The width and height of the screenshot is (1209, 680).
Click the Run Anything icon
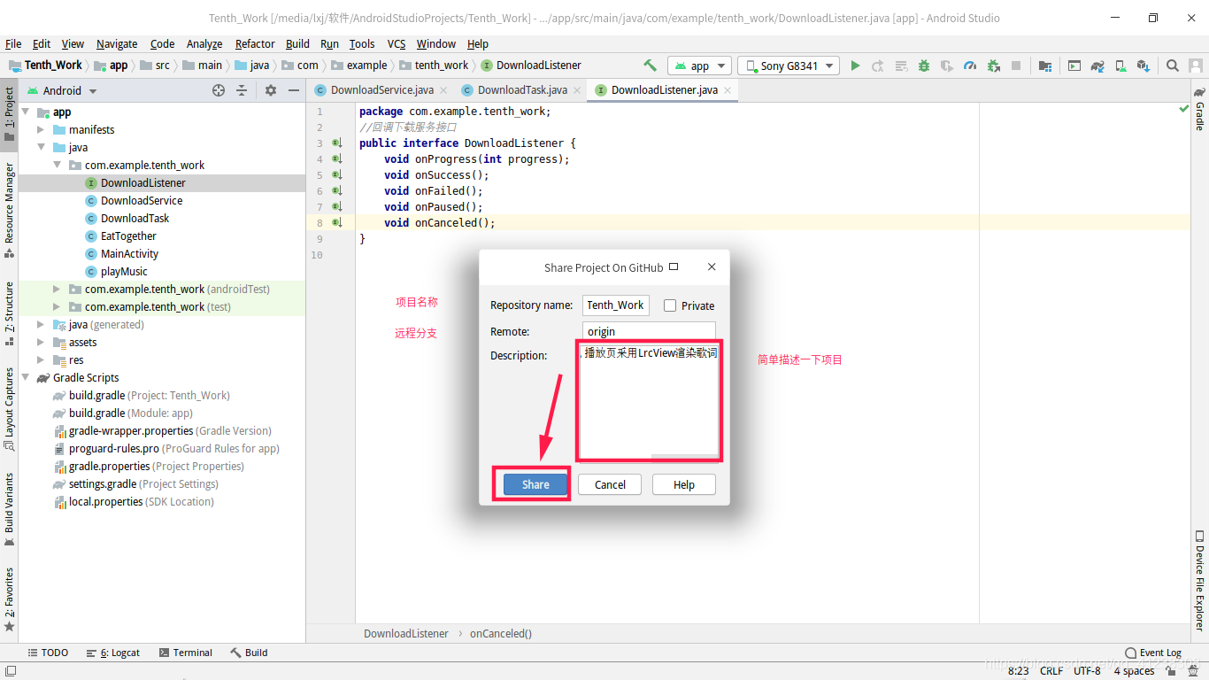pyautogui.click(x=1074, y=66)
